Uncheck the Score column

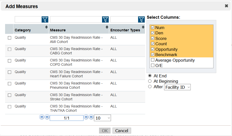pos(153,38)
